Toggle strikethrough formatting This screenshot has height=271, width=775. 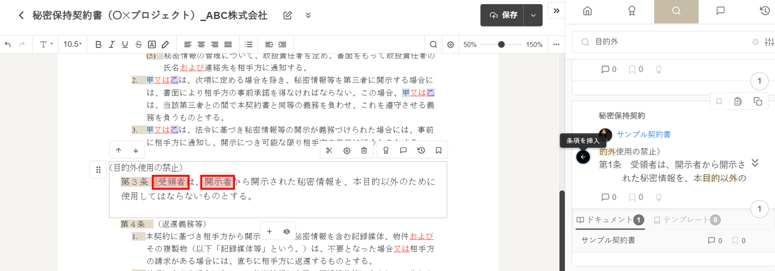(x=138, y=45)
